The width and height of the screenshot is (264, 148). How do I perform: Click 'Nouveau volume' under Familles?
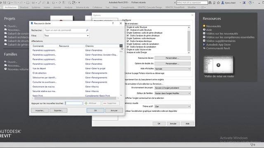coord(18,69)
